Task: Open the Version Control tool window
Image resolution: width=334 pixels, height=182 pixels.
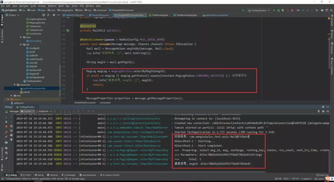Action: 112,175
